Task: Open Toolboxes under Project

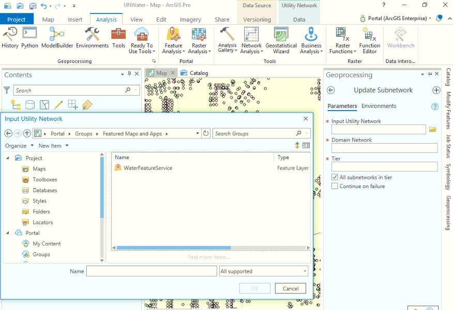Action: 45,179
